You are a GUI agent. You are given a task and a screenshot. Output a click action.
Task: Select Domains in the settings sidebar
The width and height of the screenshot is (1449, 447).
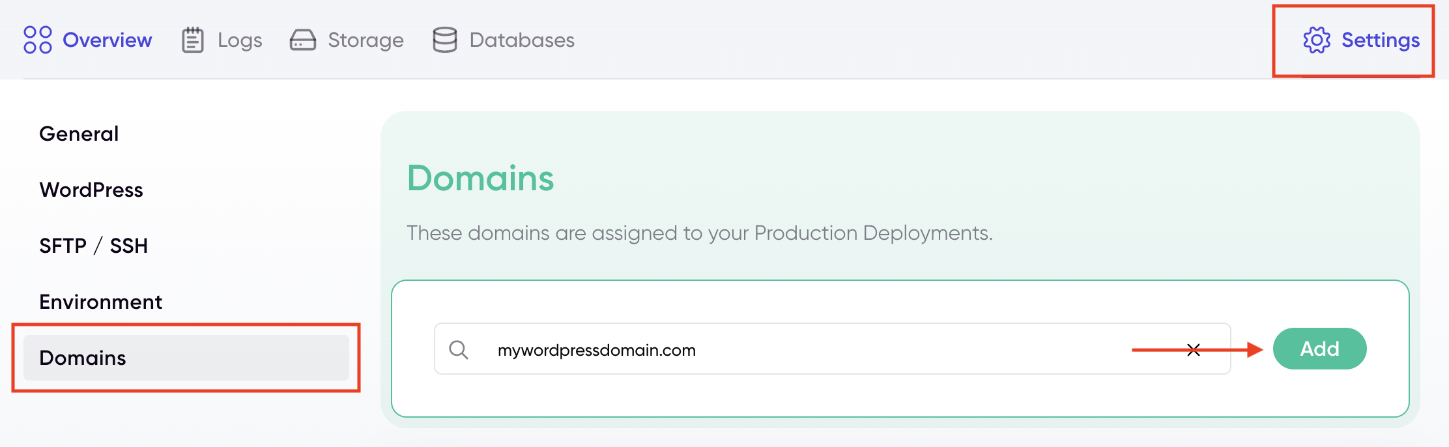[x=83, y=358]
